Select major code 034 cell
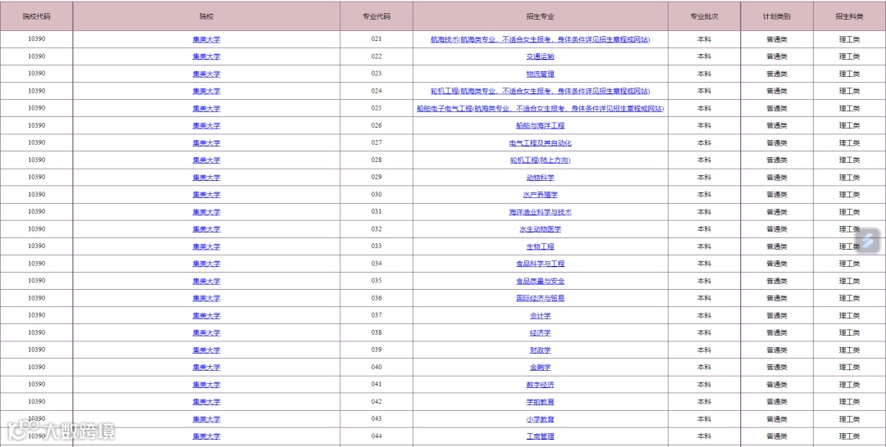The width and height of the screenshot is (886, 447). coord(377,264)
